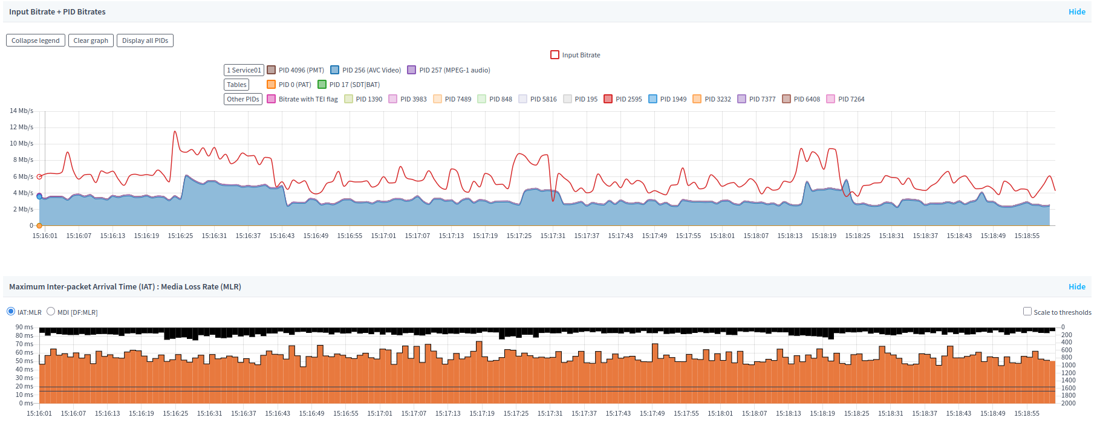Click Display all PIDs button
The height and width of the screenshot is (429, 1100).
pyautogui.click(x=145, y=40)
